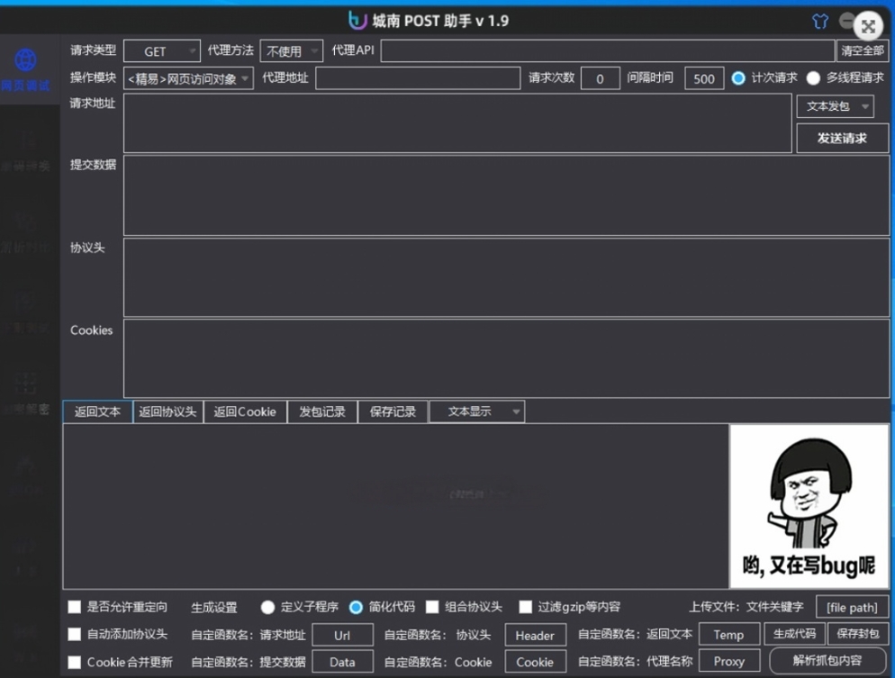Click the shirt skin icon in title bar
The width and height of the screenshot is (895, 678).
tap(818, 22)
